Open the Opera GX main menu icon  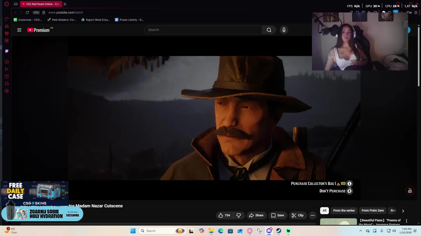(x=7, y=4)
